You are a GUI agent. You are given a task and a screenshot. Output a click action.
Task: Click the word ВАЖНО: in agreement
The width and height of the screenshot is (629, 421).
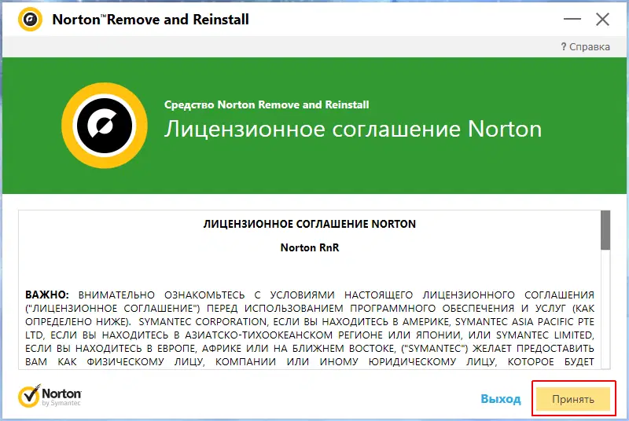click(x=47, y=295)
